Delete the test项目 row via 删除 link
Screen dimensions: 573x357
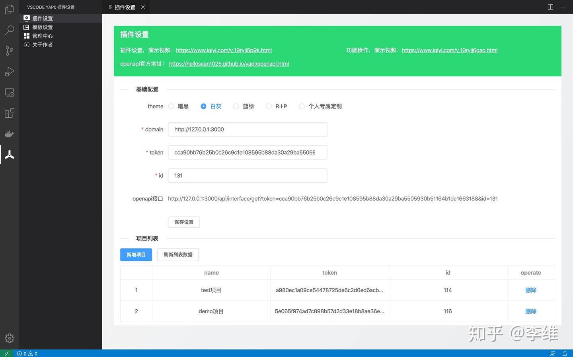coord(531,290)
